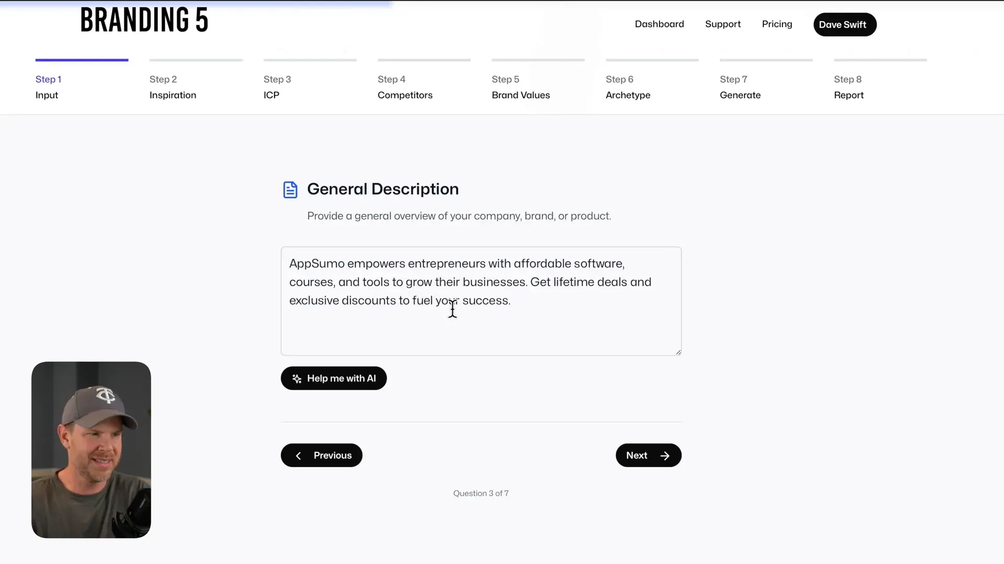Select Step 6 Archetype

pos(652,80)
